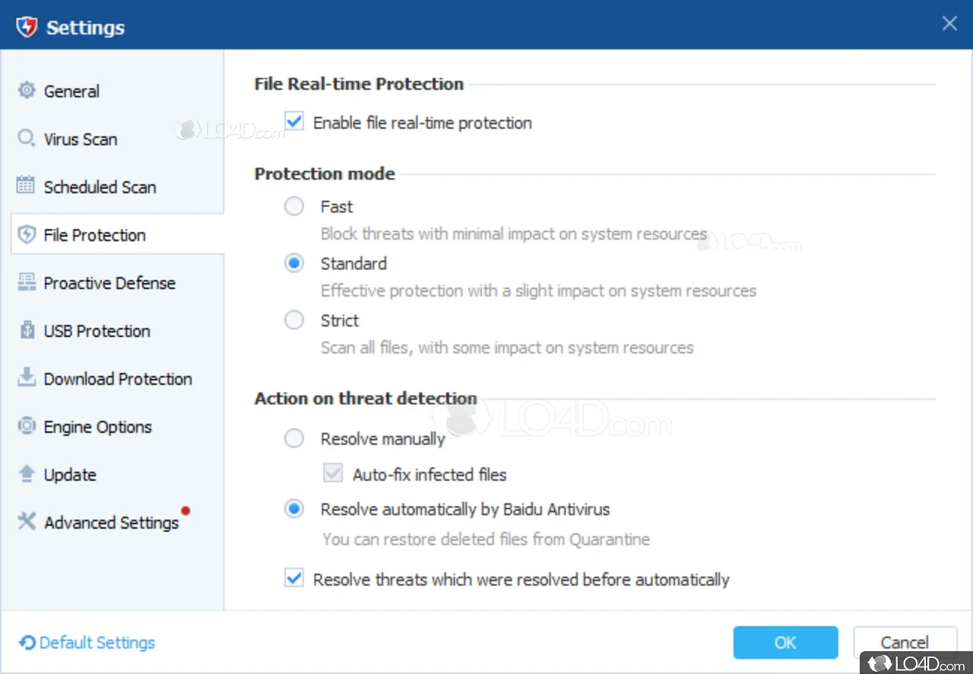The width and height of the screenshot is (973, 674).
Task: Select Resolve manually radio option
Action: [294, 438]
